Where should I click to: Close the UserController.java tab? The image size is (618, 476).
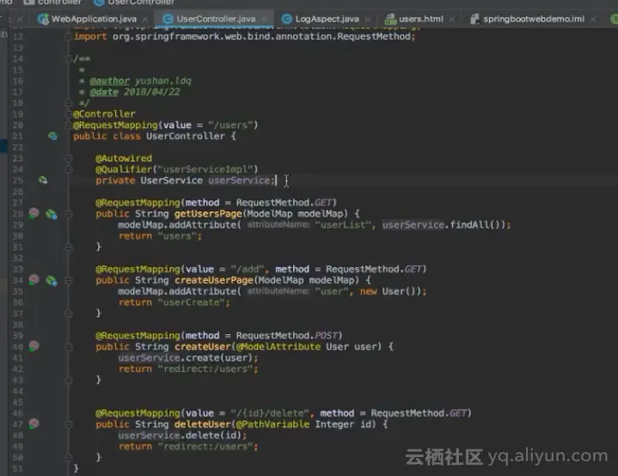264,19
